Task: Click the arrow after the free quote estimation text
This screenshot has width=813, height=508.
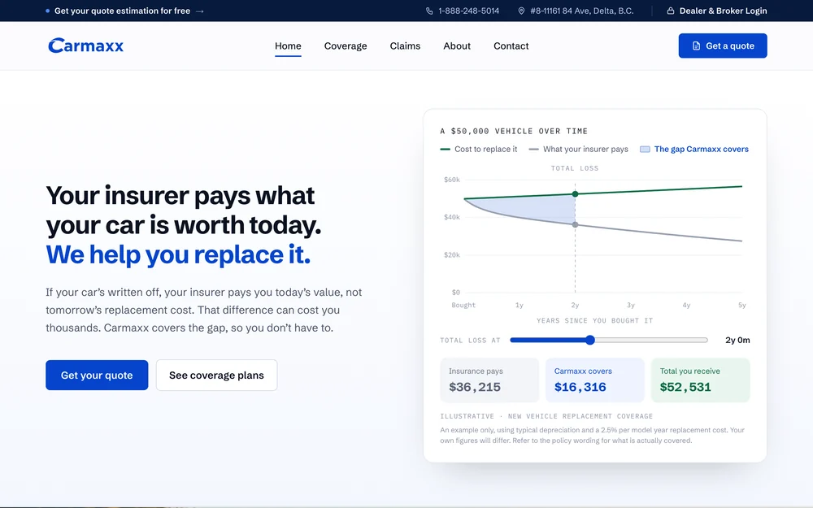Action: [200, 11]
